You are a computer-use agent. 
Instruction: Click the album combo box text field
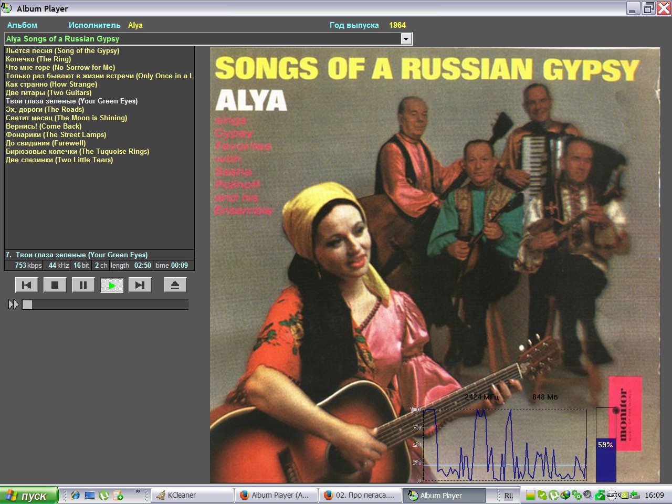click(203, 39)
